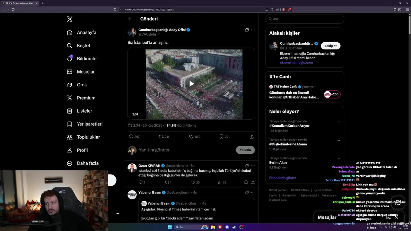
Task: Open the main post's three-dot menu
Action: pos(253,30)
